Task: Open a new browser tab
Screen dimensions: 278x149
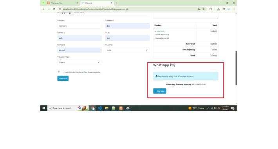Action: [x=117, y=3]
